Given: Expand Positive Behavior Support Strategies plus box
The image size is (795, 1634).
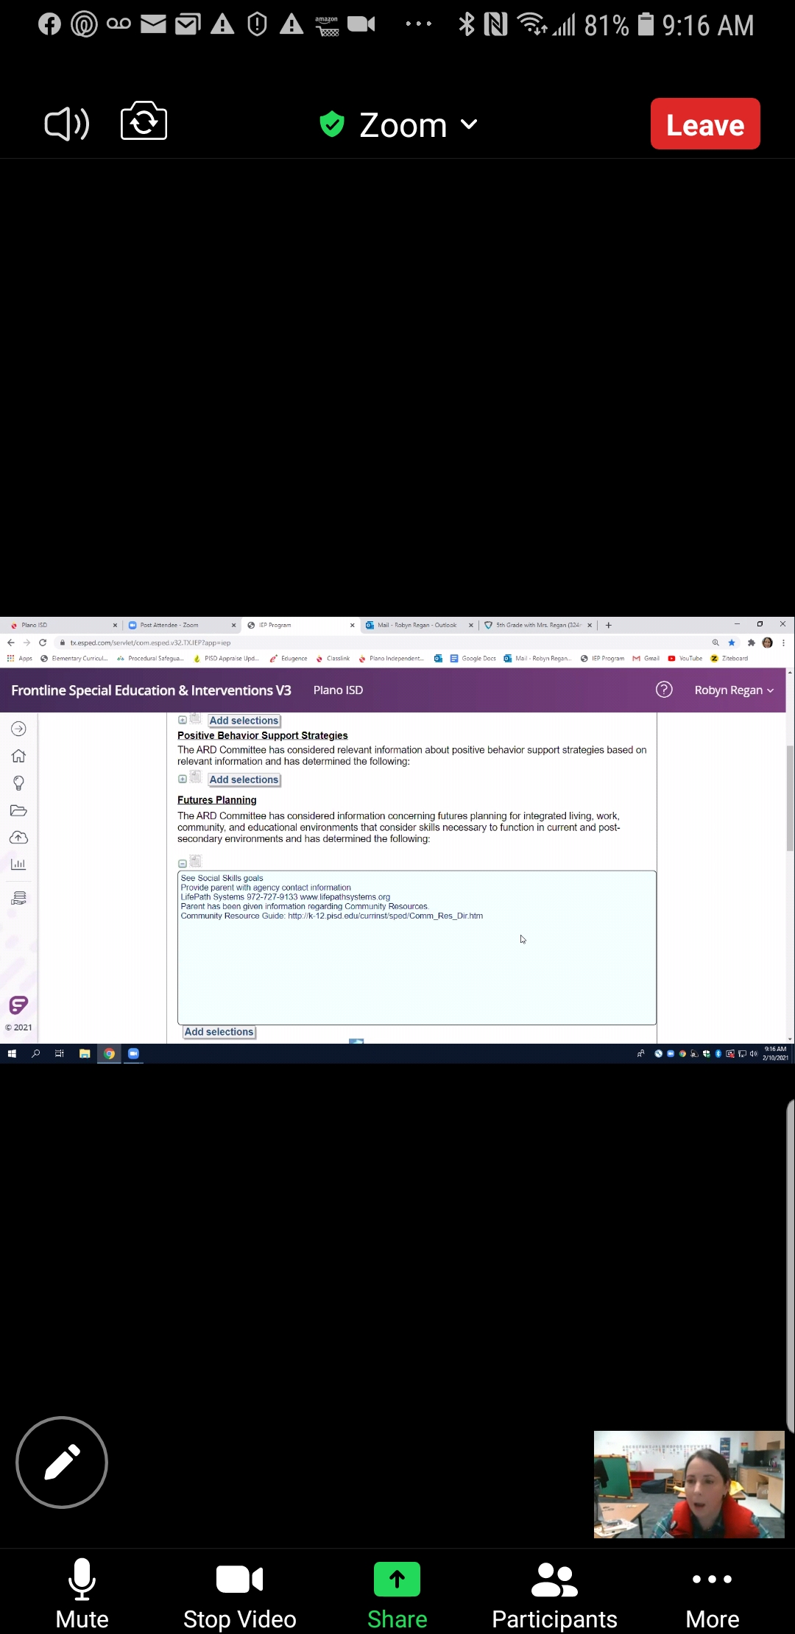Looking at the screenshot, I should coord(183,779).
